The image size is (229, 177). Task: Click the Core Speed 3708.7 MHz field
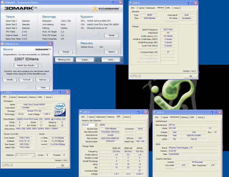(25, 138)
